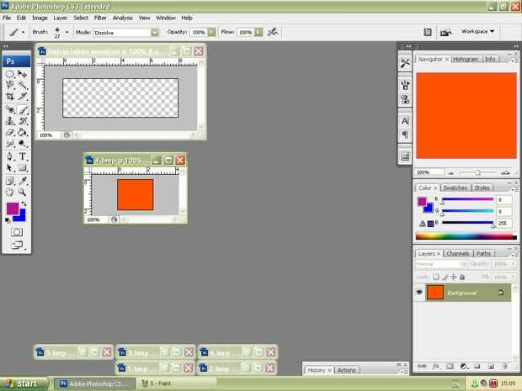Reset default foreground and background colors

coord(8,219)
